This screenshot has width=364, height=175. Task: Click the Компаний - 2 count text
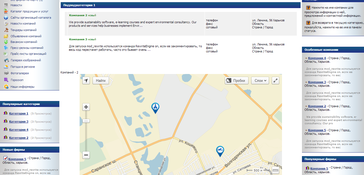tap(69, 72)
